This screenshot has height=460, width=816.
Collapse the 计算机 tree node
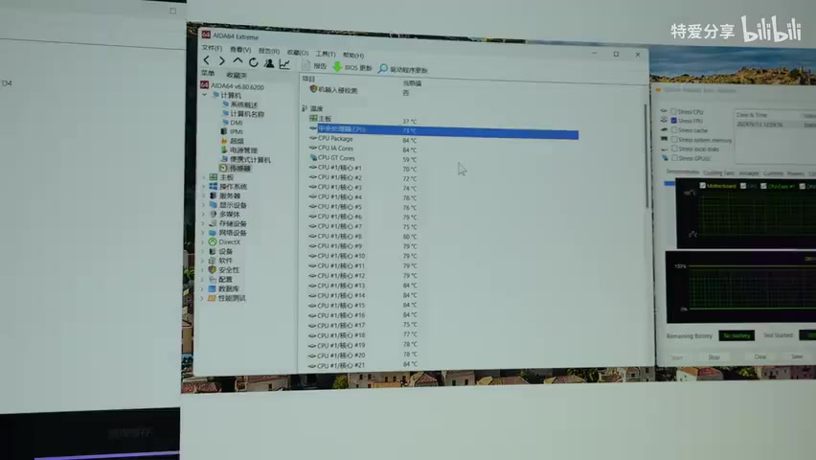coord(205,95)
